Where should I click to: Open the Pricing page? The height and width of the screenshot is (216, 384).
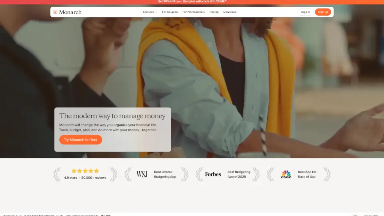pyautogui.click(x=214, y=12)
